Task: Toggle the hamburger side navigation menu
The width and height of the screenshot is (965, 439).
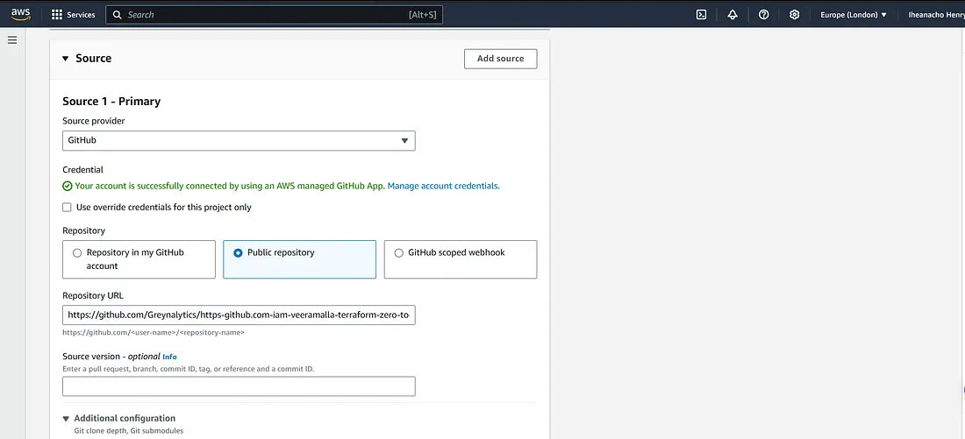Action: pos(12,40)
